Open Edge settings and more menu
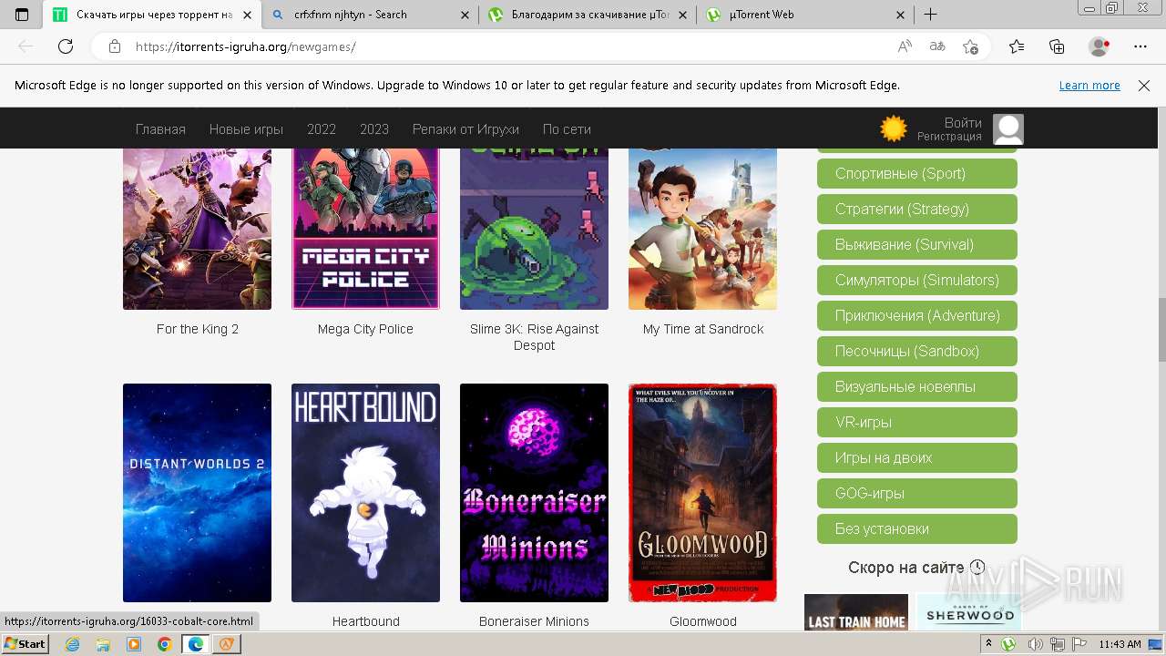 (1140, 46)
